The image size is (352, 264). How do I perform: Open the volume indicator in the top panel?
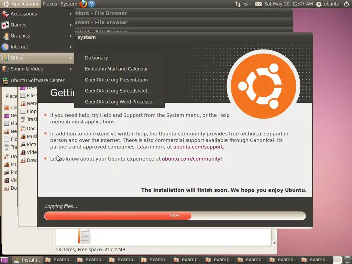click(247, 4)
